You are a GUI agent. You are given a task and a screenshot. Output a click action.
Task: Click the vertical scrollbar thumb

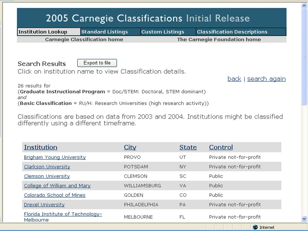tap(304, 57)
